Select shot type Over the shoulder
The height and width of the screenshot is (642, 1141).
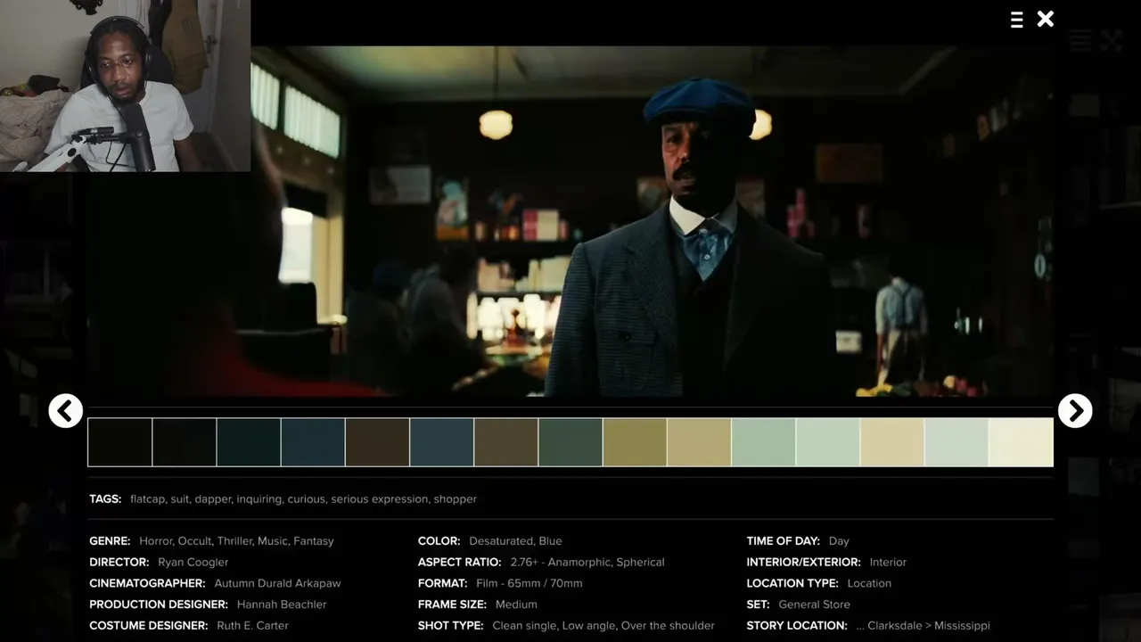[668, 626]
